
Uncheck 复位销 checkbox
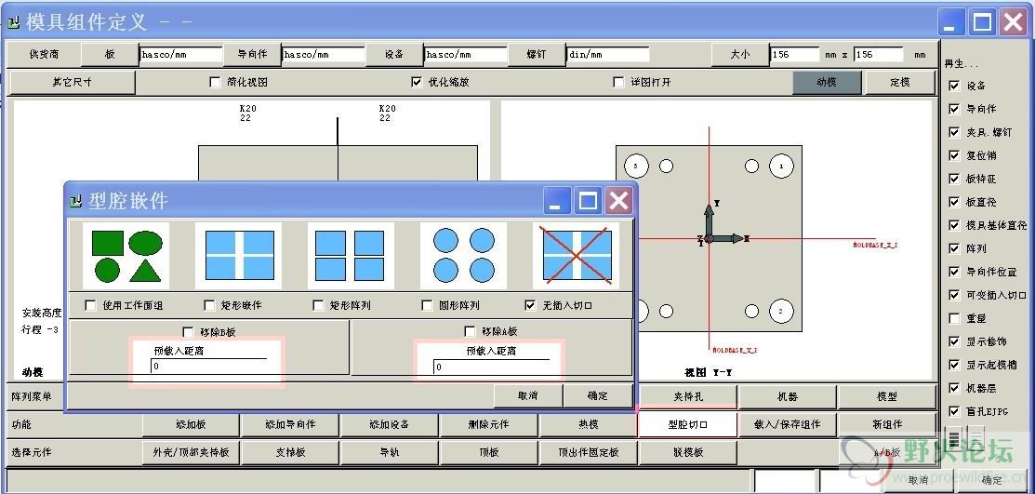pos(954,155)
